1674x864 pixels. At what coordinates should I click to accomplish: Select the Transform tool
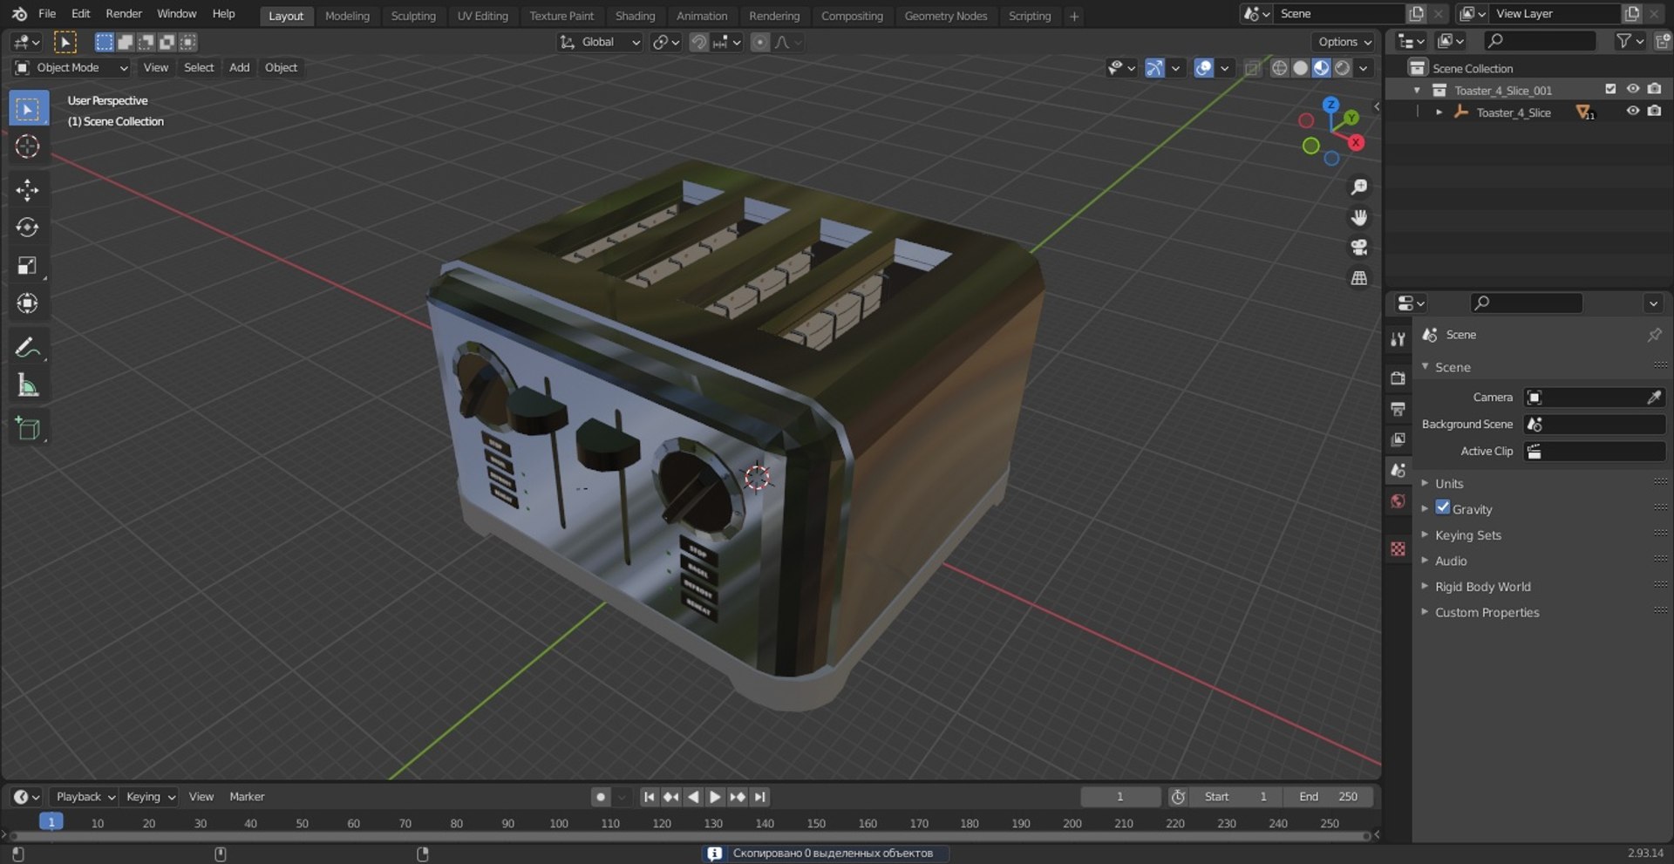coord(28,303)
